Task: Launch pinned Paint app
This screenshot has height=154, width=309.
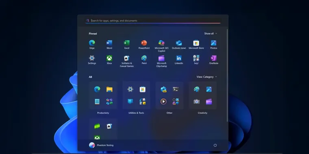Action: [144, 60]
